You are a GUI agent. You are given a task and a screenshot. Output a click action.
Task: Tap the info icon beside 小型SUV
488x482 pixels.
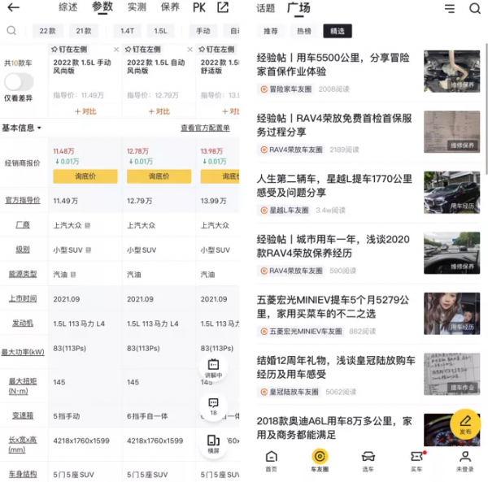click(x=89, y=250)
